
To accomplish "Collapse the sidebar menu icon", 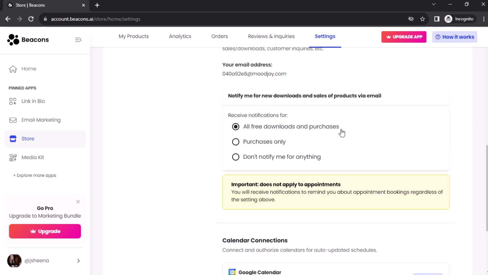I will coord(78,40).
